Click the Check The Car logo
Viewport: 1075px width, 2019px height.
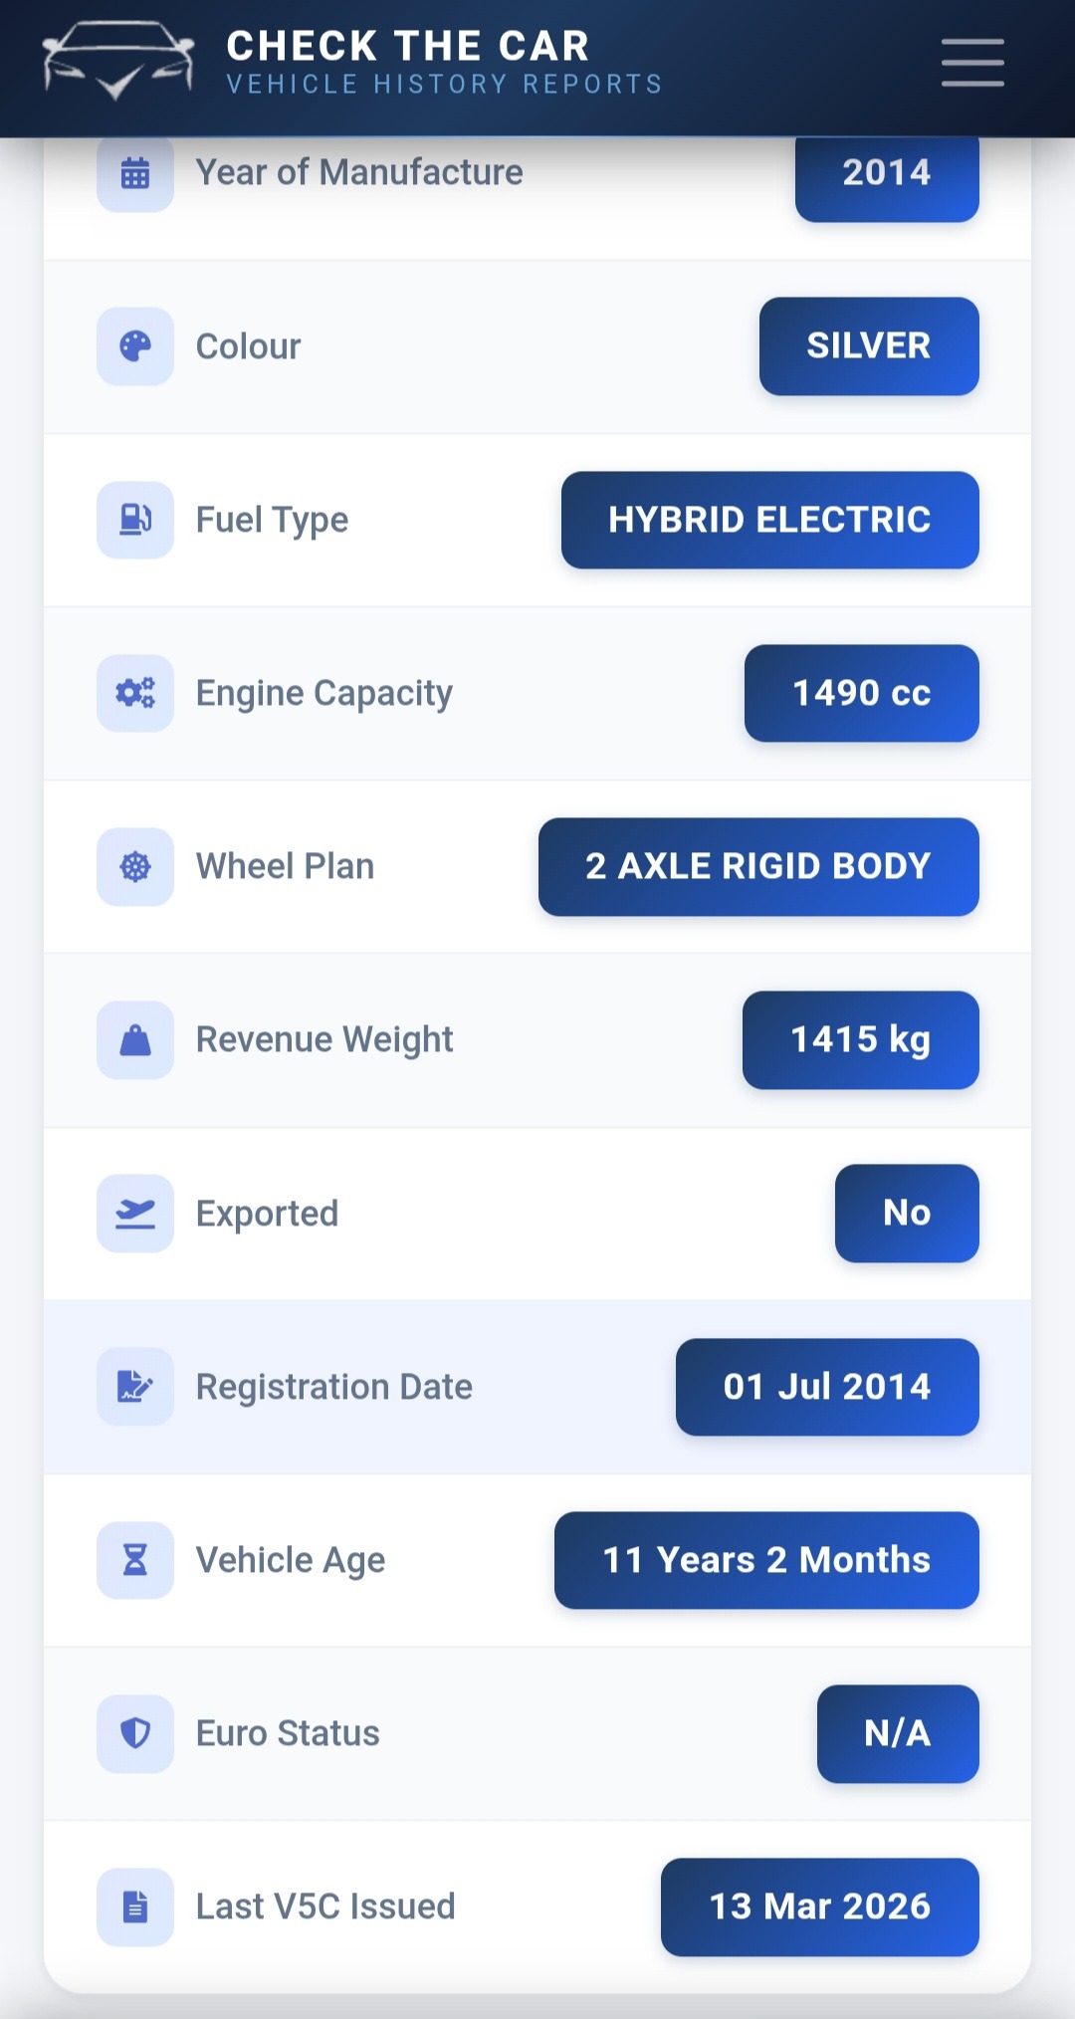coord(117,62)
